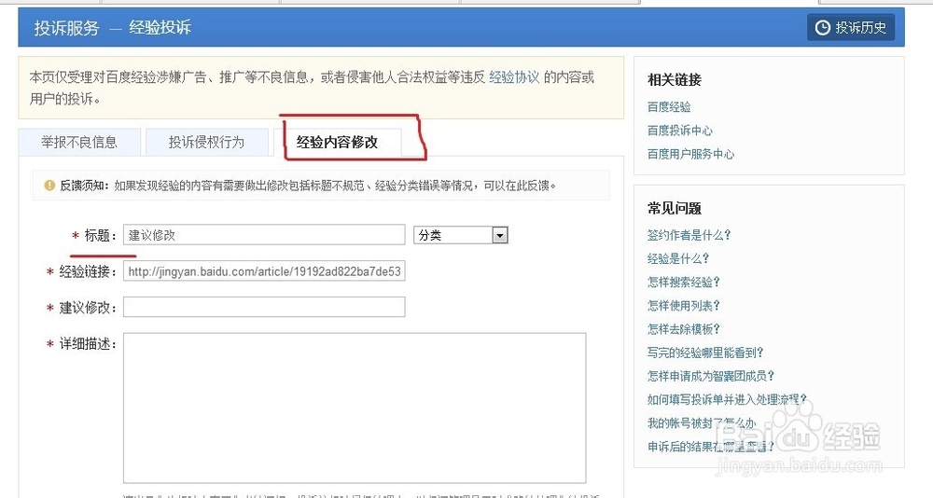The image size is (933, 498).
Task: Click the 常见问题 section heading
Action: [x=675, y=208]
